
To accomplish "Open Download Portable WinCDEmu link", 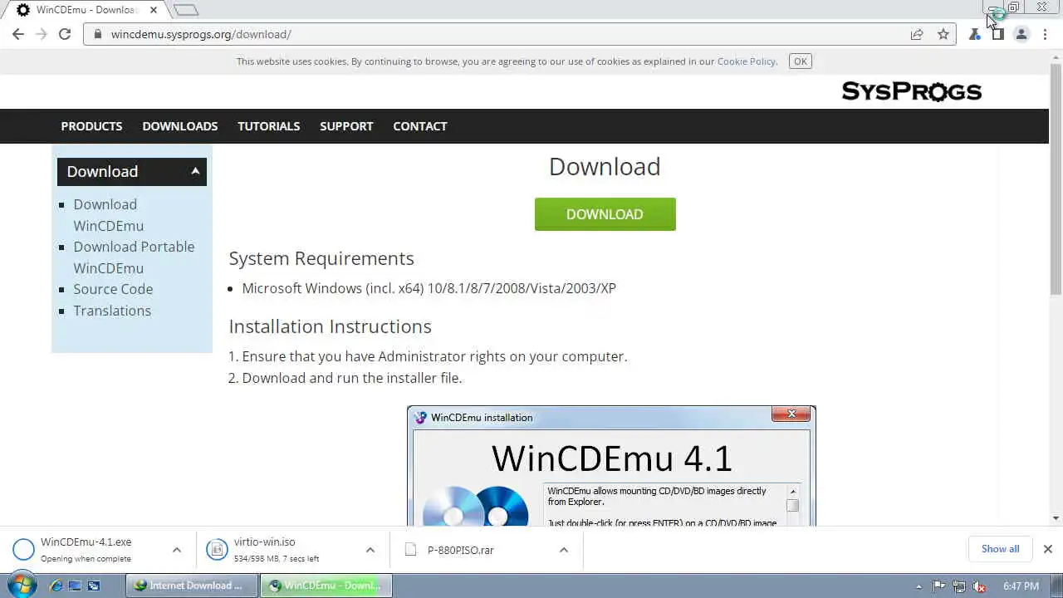I will click(134, 257).
